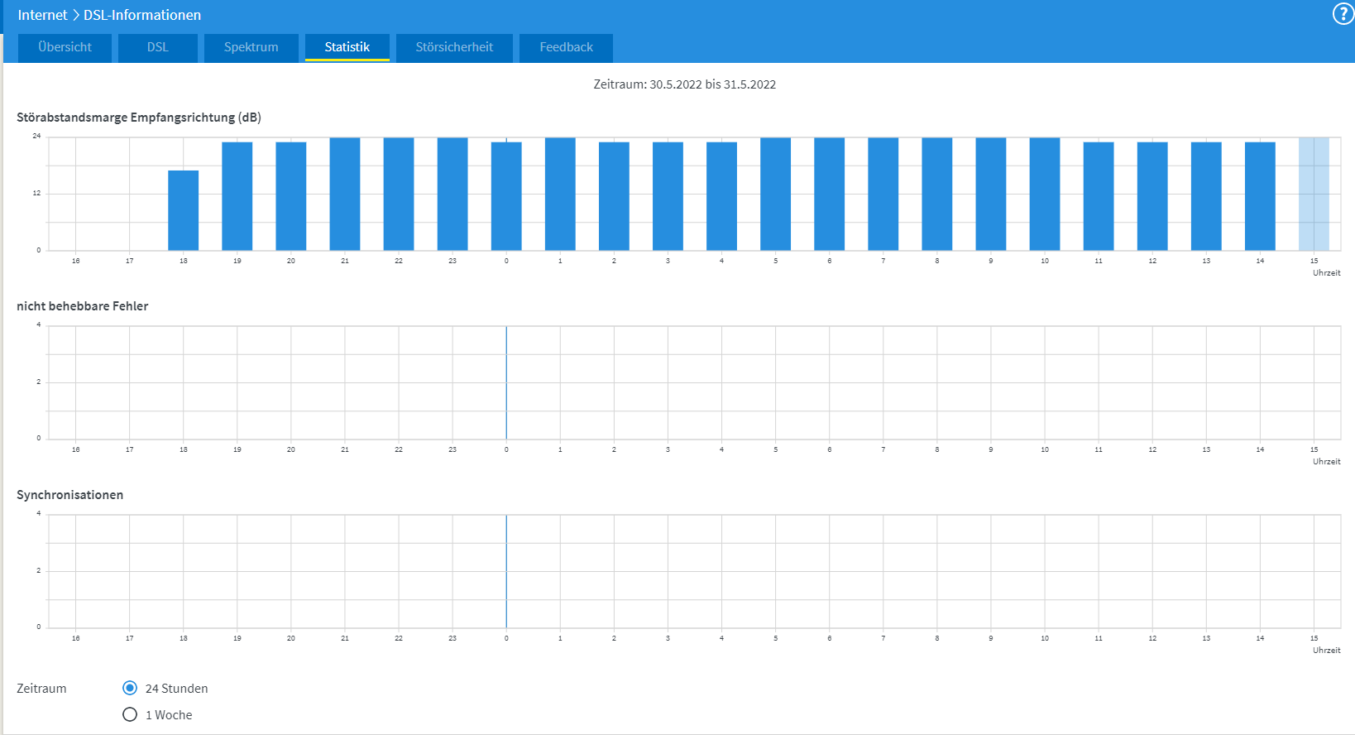Click the light blue bar at hour 15 in the Störabstandsmarge chart
This screenshot has height=735, width=1355.
[1314, 194]
